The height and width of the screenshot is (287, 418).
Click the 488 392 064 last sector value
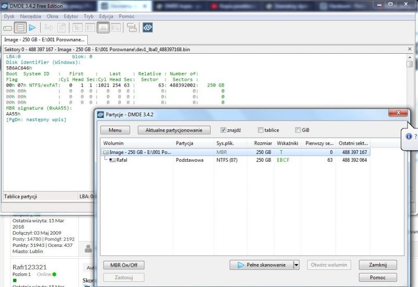tap(354, 160)
